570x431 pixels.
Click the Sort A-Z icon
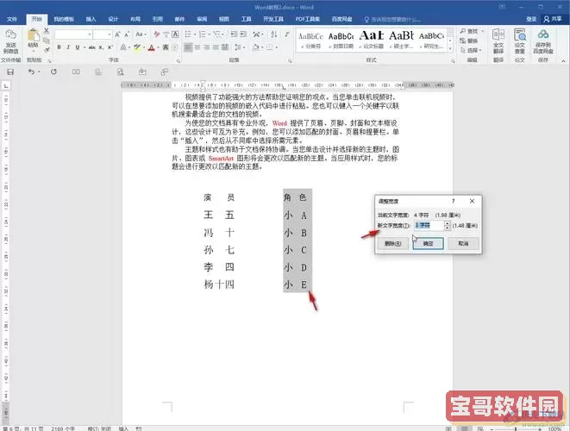pos(274,34)
